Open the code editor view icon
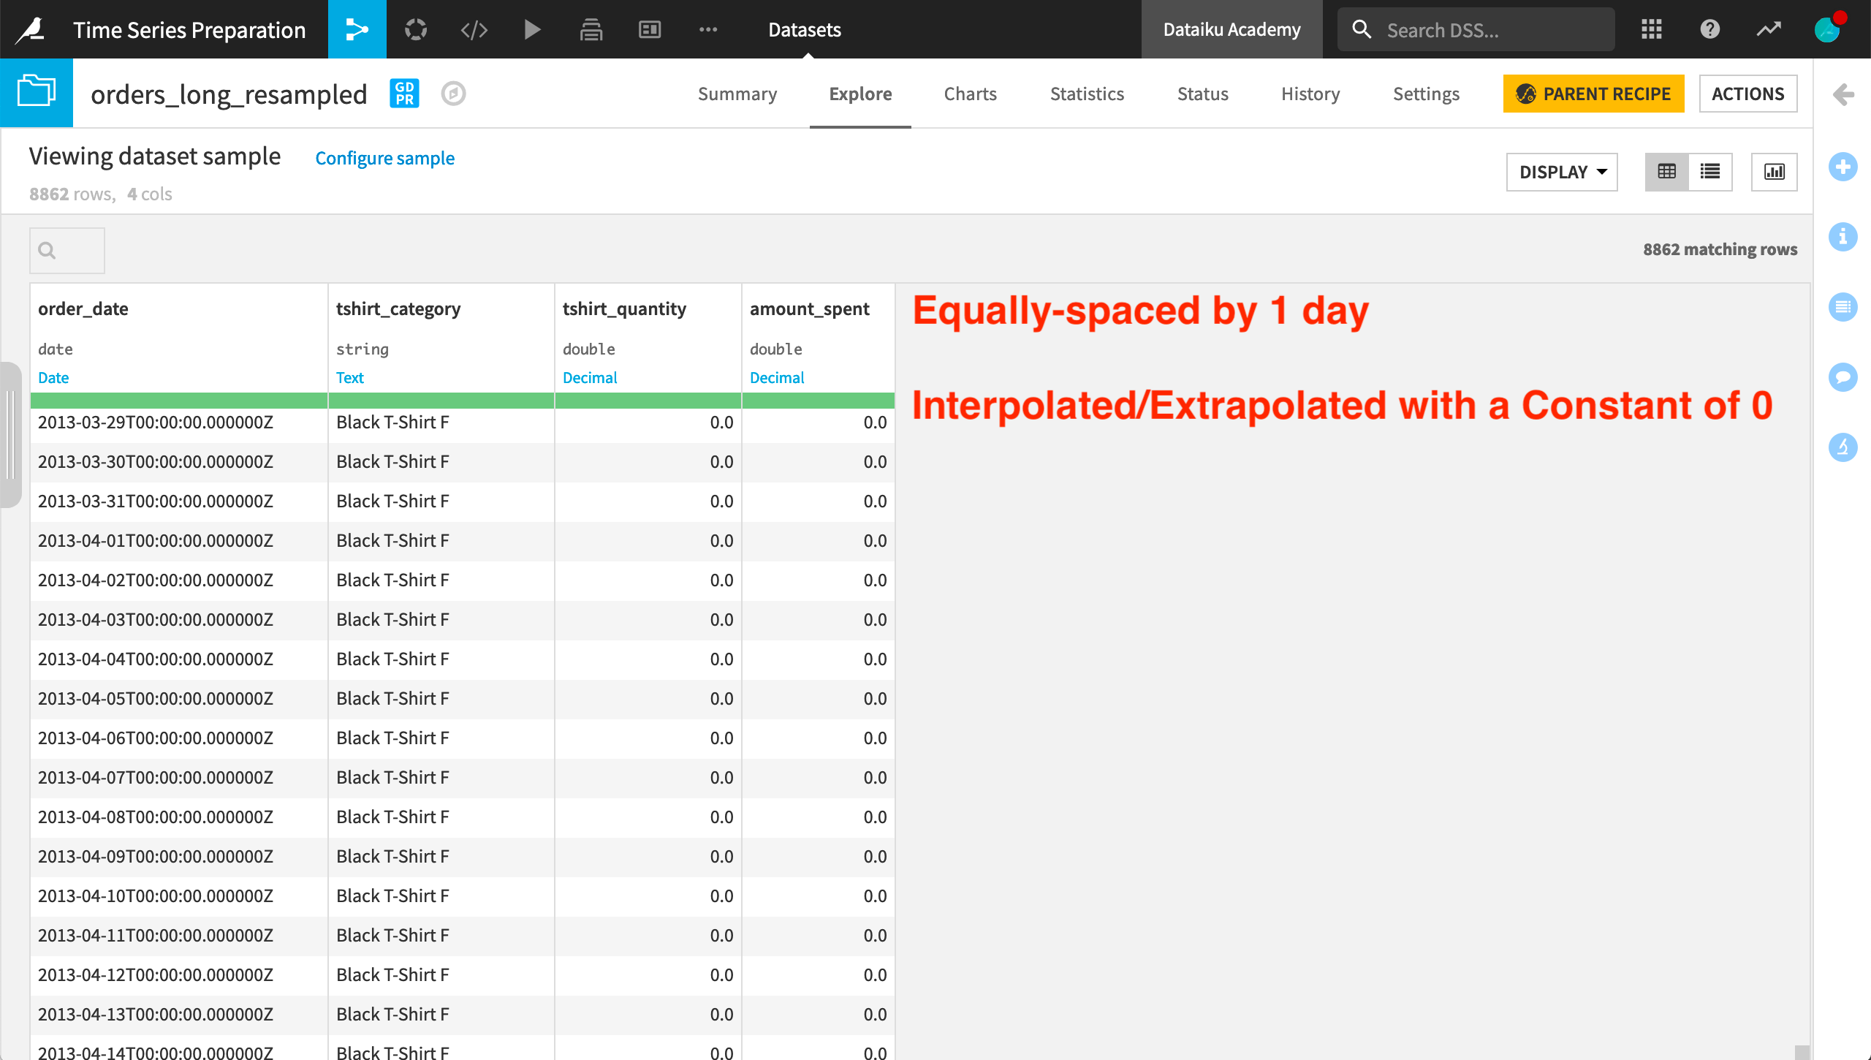This screenshot has width=1871, height=1060. click(x=474, y=29)
